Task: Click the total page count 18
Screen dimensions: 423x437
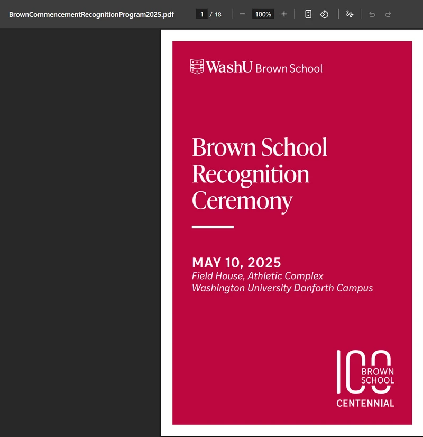Action: click(x=218, y=14)
